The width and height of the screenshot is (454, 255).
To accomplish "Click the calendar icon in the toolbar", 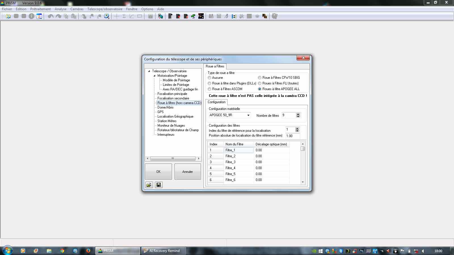I will click(39, 16).
